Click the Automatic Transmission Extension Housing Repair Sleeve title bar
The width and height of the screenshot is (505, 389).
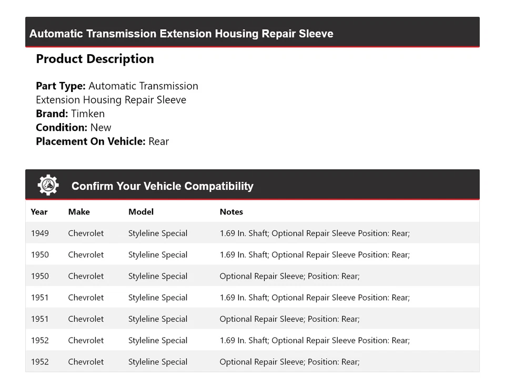tap(181, 34)
